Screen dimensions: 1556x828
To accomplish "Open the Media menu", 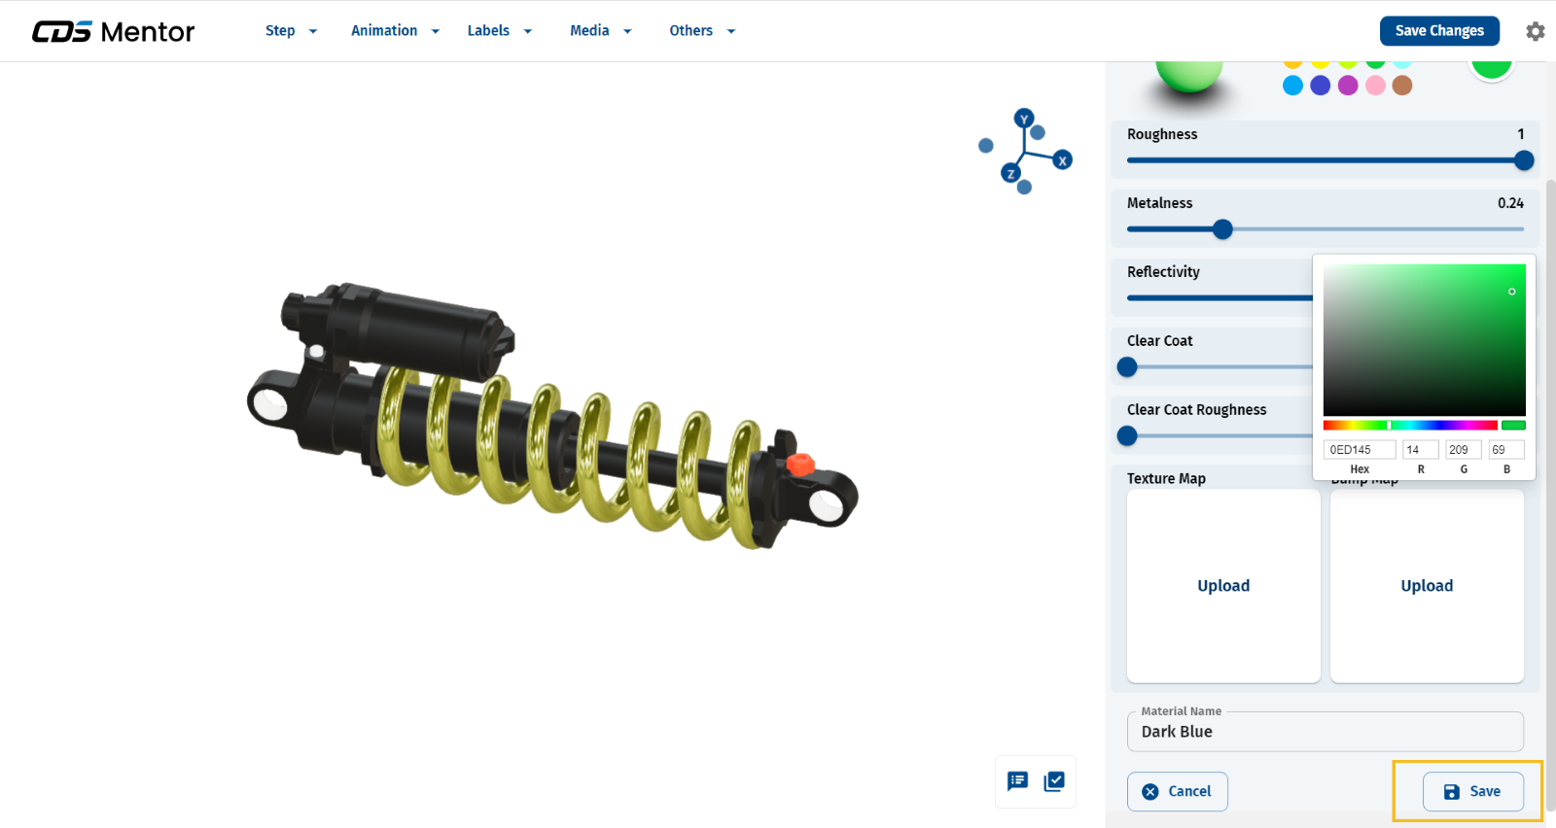I will 600,31.
